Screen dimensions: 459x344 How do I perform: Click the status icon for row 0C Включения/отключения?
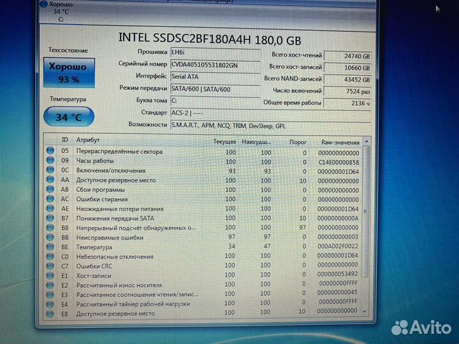point(50,169)
